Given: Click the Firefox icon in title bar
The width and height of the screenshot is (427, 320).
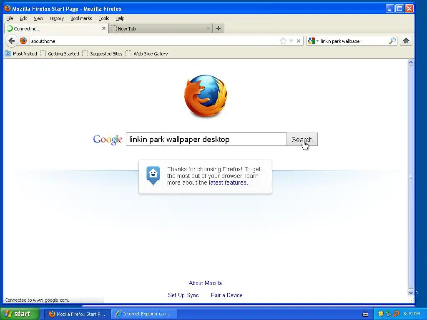Looking at the screenshot, I should pyautogui.click(x=8, y=8).
